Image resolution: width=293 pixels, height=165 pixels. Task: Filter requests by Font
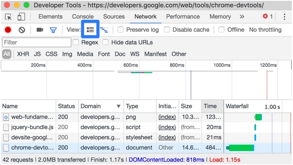(x=104, y=54)
